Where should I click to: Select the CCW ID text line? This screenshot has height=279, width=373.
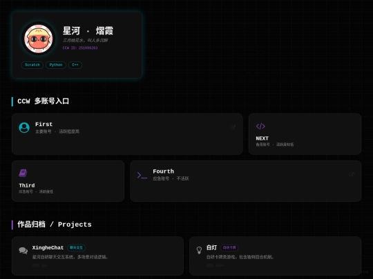[80, 48]
